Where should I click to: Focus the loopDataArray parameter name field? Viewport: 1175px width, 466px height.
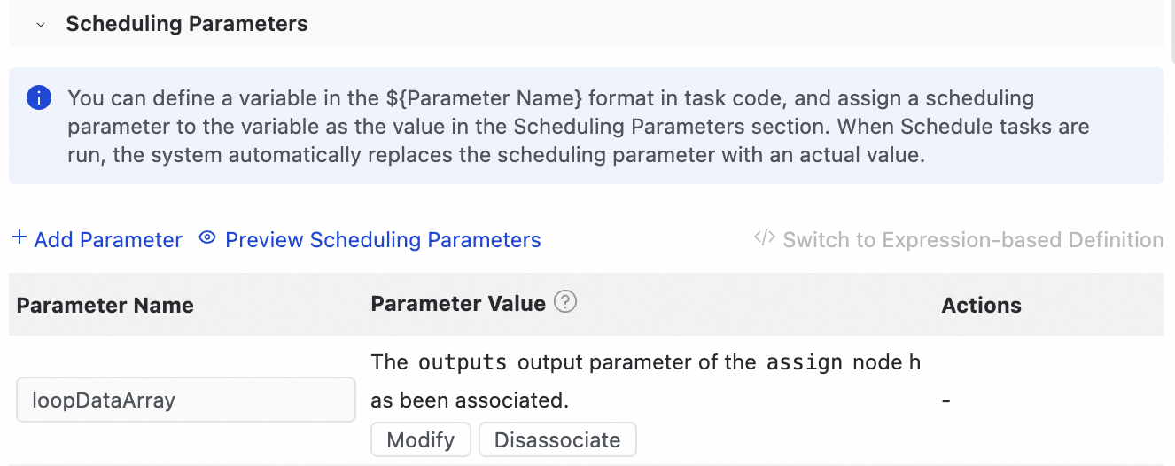tap(186, 400)
